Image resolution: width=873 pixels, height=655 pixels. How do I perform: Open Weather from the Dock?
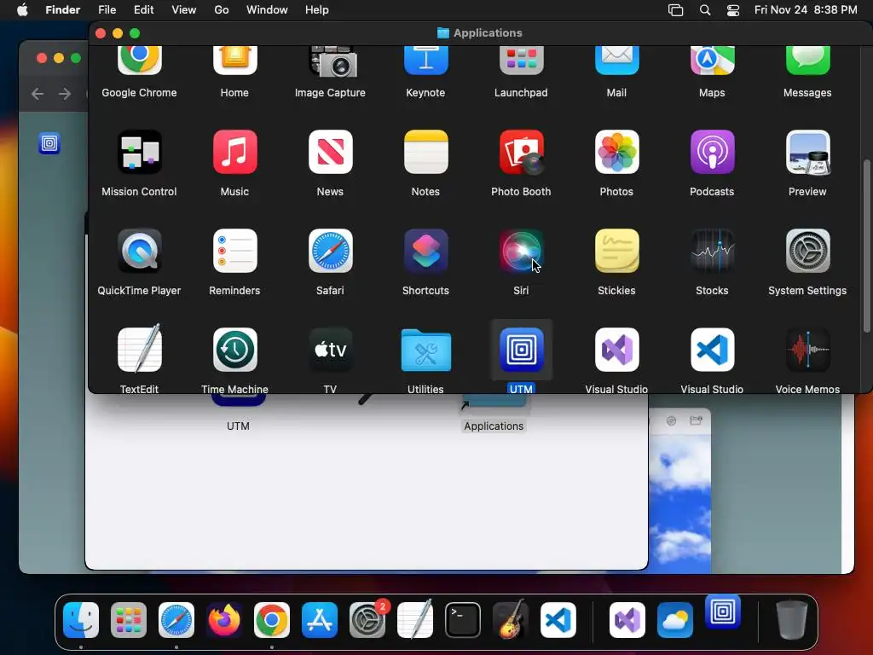[x=675, y=620]
